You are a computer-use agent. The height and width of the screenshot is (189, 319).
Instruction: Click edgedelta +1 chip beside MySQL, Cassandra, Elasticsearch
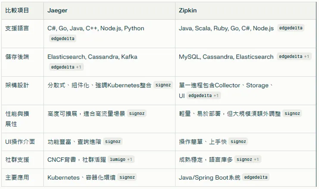coord(294,57)
